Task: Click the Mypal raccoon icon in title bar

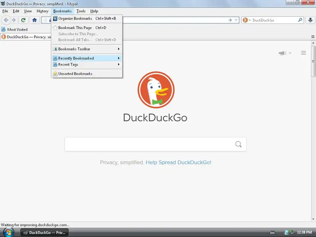Action: (x=3, y=4)
